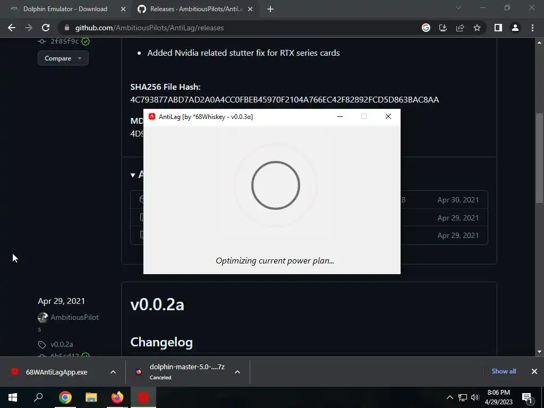
Task: Click the AmbitiousPilots avatar image
Action: pos(42,318)
